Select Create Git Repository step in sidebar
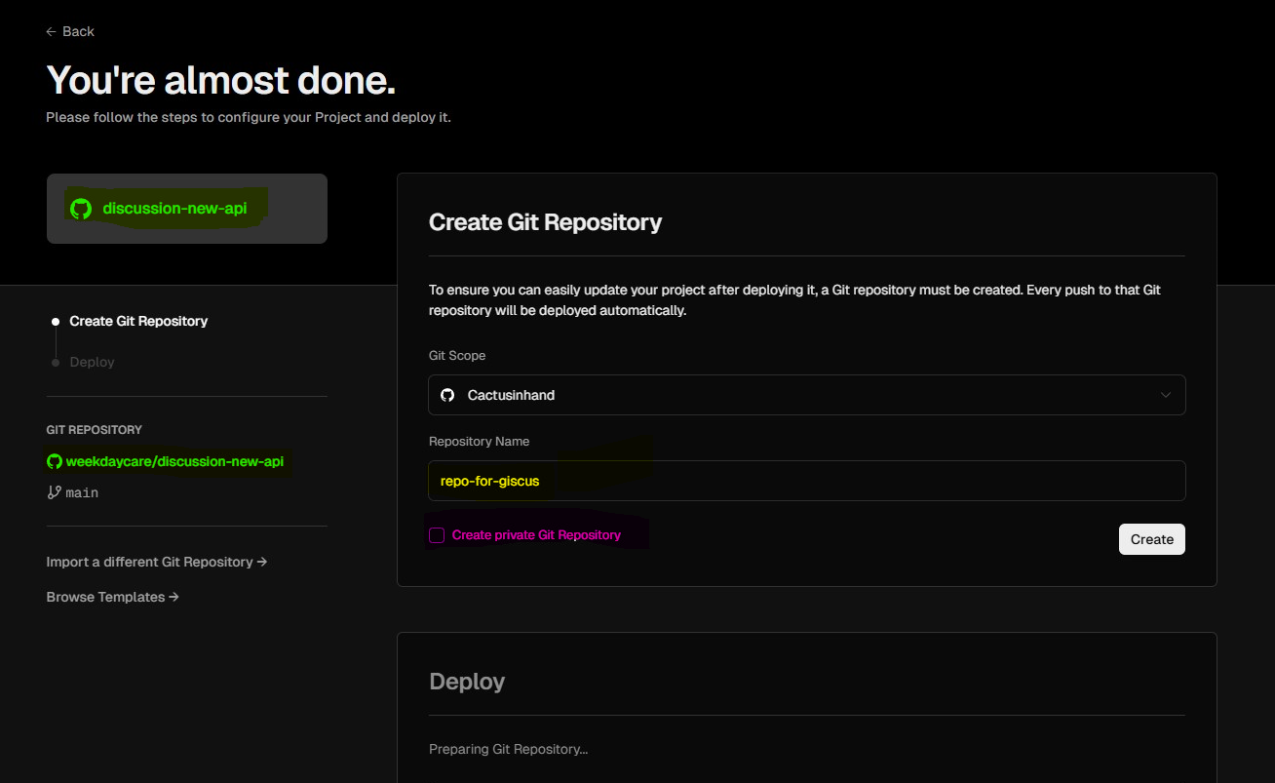Screen dimensions: 1275x783 (x=138, y=321)
